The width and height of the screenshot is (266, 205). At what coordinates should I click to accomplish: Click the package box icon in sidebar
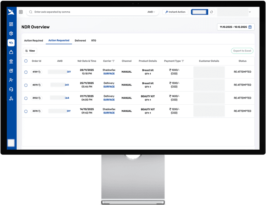[x=11, y=33]
